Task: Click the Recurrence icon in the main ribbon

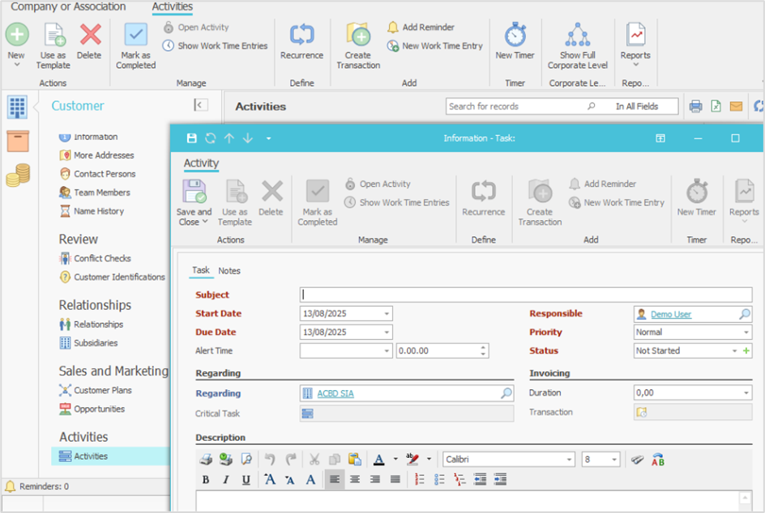Action: pyautogui.click(x=301, y=35)
